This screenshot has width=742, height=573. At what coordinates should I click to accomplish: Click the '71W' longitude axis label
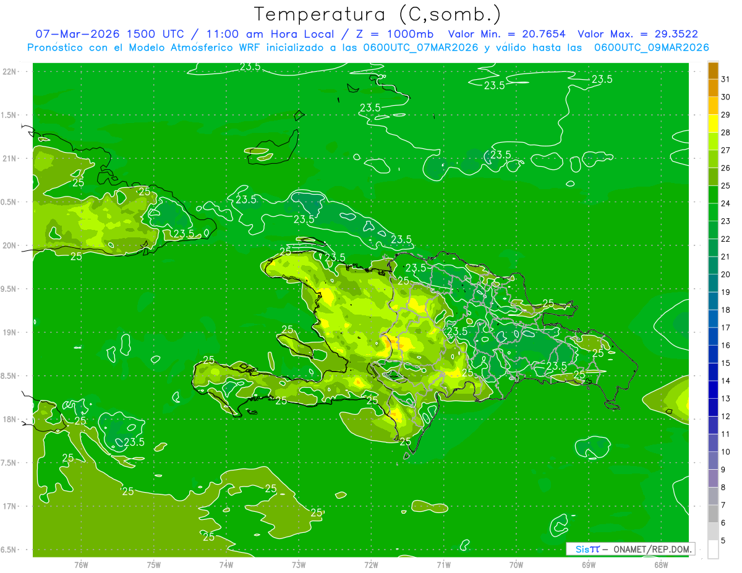tap(443, 564)
